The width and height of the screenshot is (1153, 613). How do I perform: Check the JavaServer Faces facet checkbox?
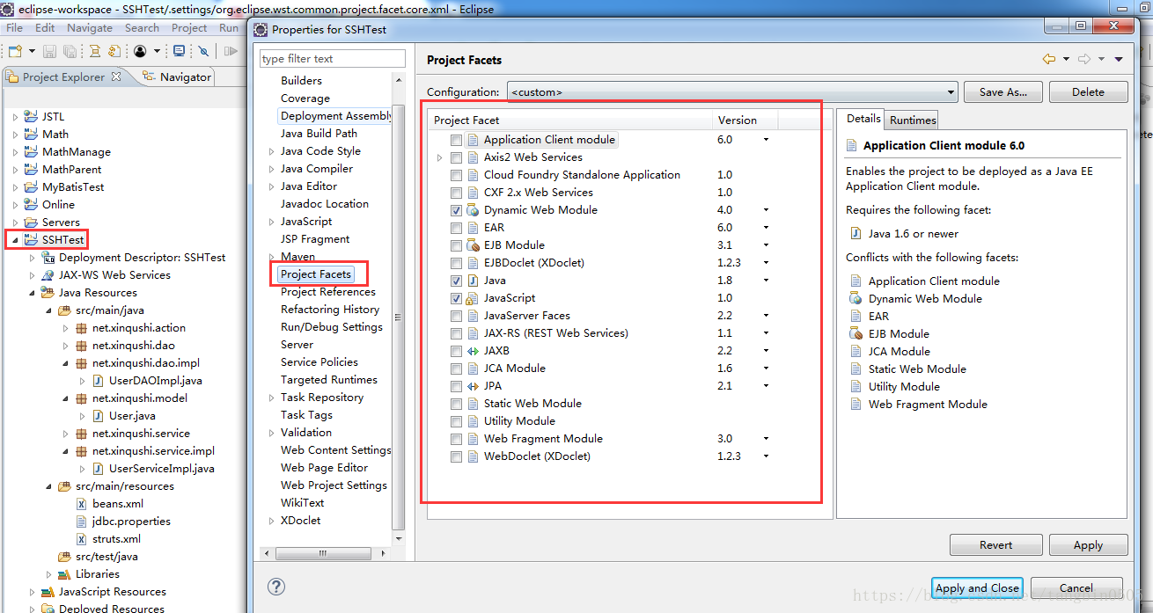[x=456, y=316]
